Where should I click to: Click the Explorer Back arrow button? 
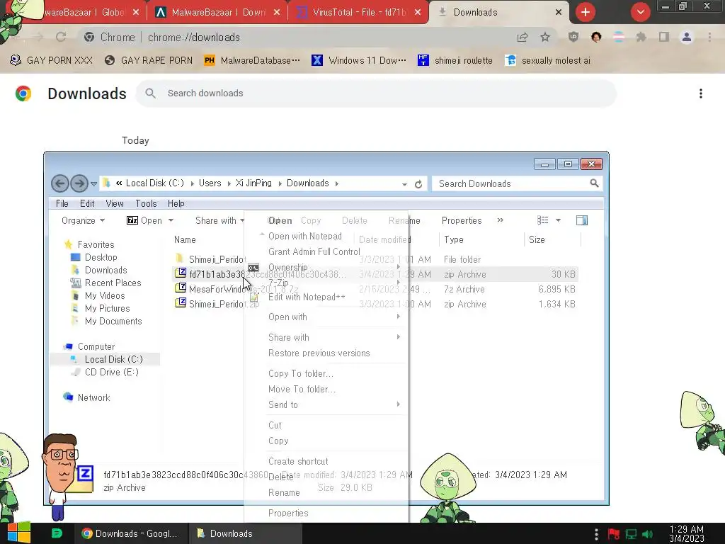59,183
